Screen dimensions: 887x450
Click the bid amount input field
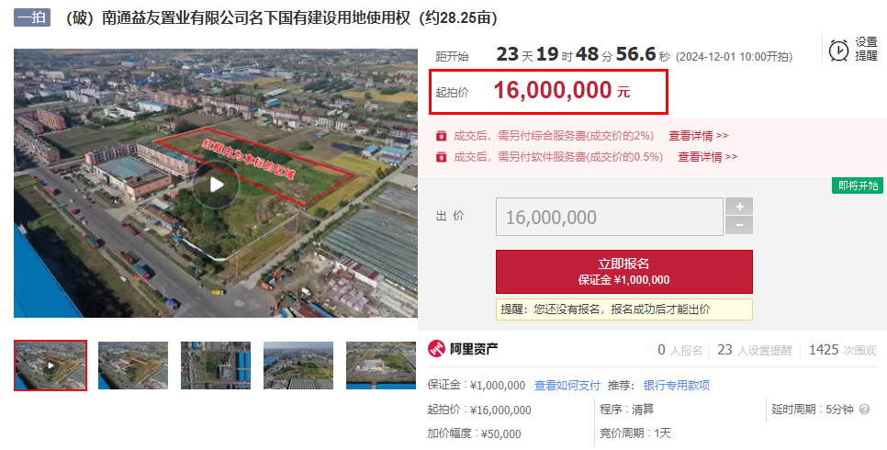610,217
